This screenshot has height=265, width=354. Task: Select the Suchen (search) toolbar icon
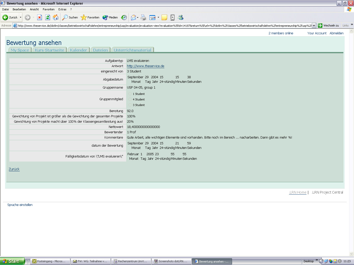pyautogui.click(x=70, y=17)
